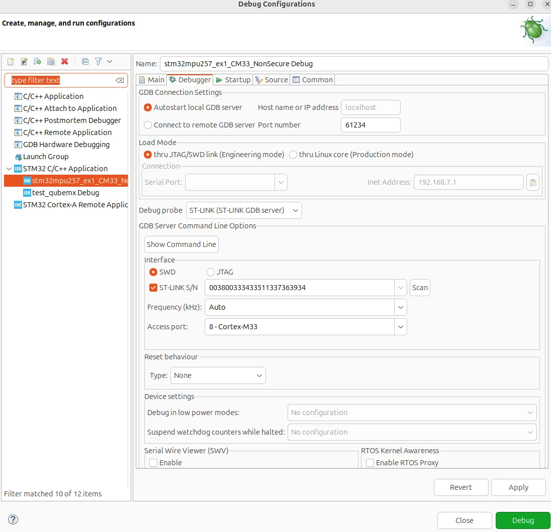
Task: Click the filter launch configurations funnel icon
Action: (x=99, y=62)
